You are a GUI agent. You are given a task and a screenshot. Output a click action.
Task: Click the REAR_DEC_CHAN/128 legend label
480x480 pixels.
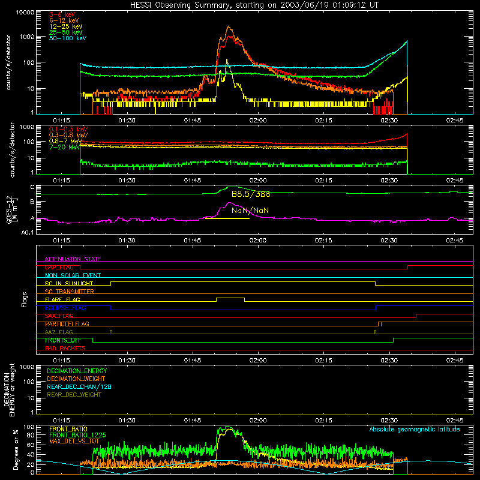79,386
